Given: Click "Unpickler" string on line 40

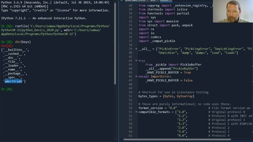Looking at the screenshot, I should coord(167,53).
